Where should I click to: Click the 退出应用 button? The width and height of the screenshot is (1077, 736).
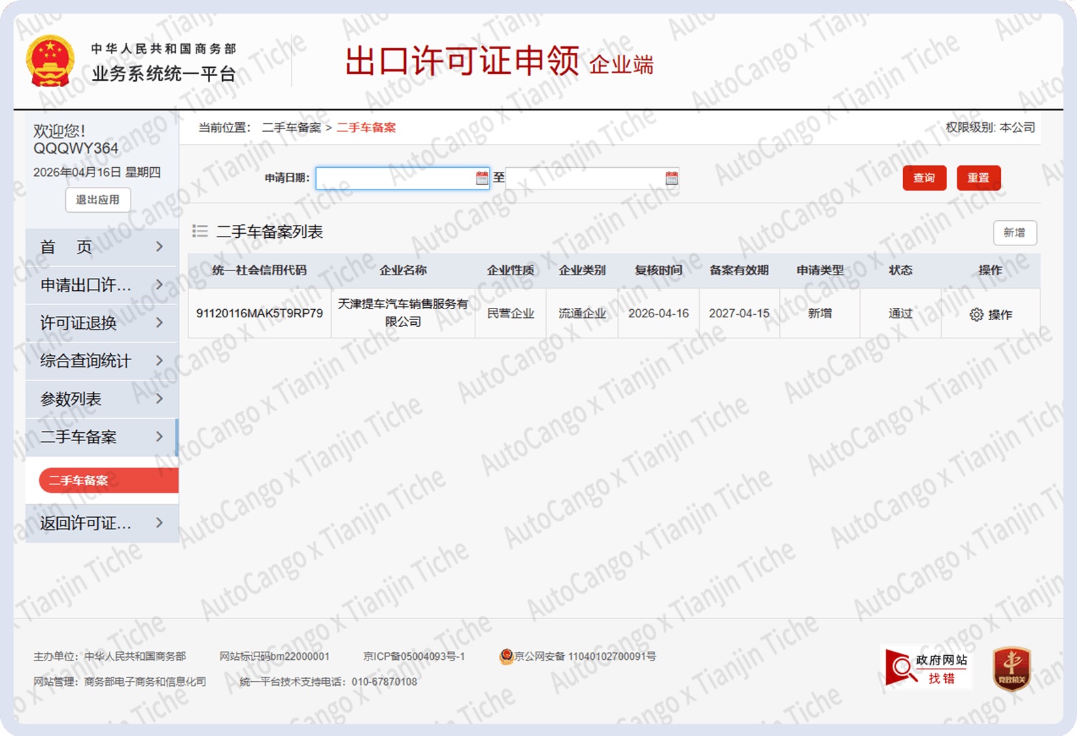click(x=98, y=200)
